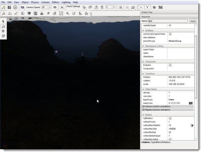Viewport: 203px width, 154px height.
Task: Open the Decal Editor stamp icon
Action: point(42,13)
